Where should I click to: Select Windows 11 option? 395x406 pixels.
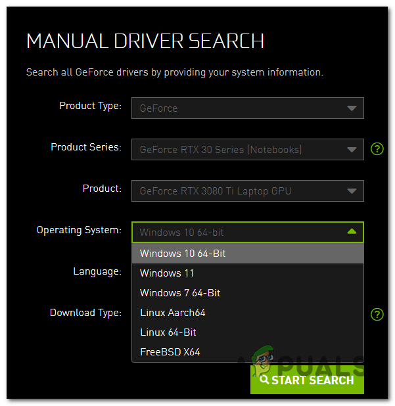click(247, 273)
